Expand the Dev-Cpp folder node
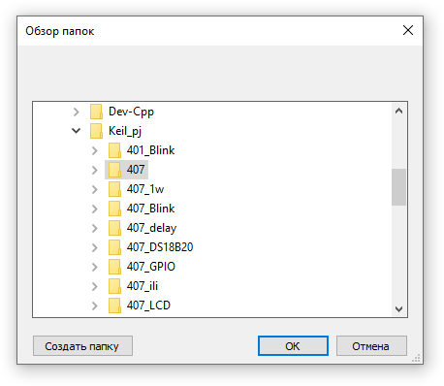444x386 pixels. click(x=77, y=112)
